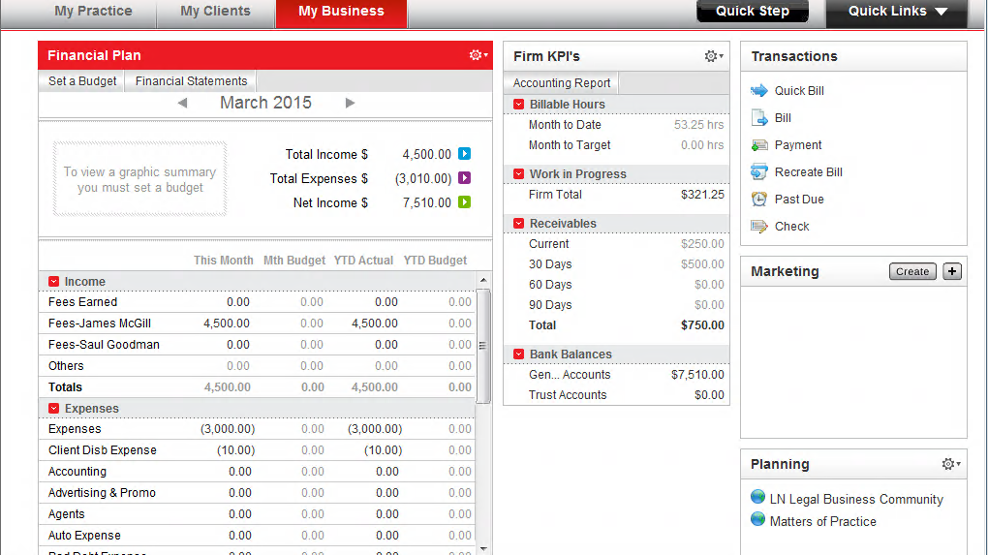Collapse the Receivables section
The image size is (988, 555).
(518, 223)
